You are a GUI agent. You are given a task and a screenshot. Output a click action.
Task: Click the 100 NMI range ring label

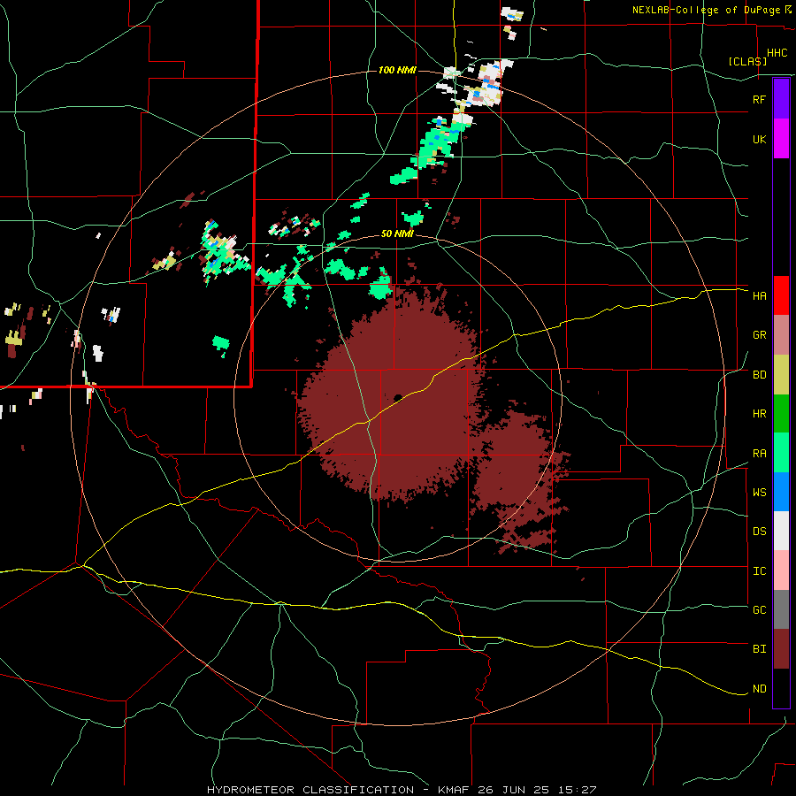(397, 70)
